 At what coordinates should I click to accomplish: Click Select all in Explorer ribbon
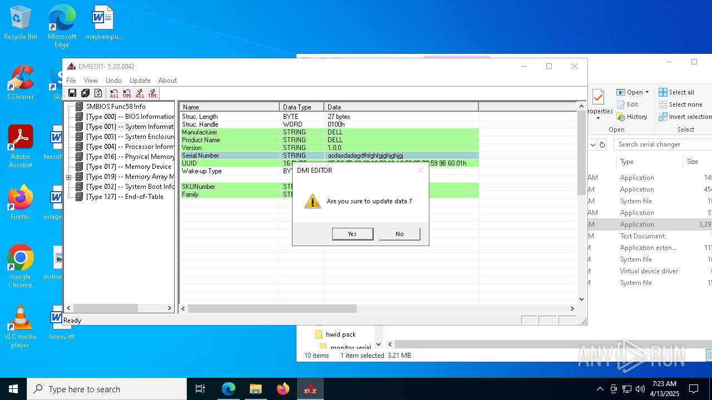point(676,92)
